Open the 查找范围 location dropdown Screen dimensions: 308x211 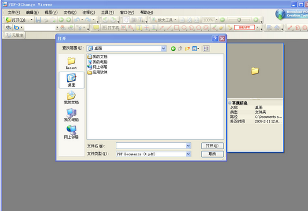pyautogui.click(x=163, y=49)
